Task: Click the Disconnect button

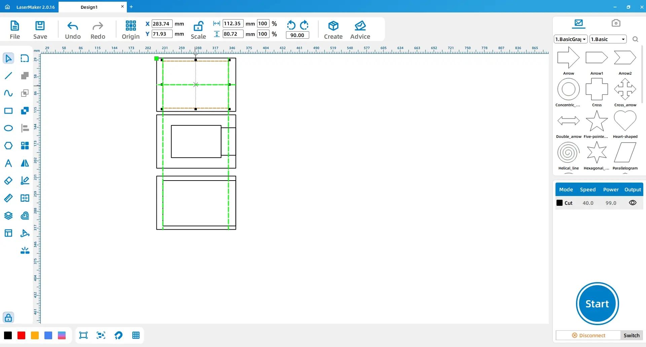Action: [x=588, y=335]
